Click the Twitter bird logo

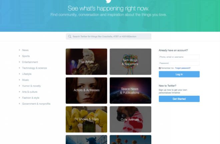pyautogui.click(x=108, y=1)
